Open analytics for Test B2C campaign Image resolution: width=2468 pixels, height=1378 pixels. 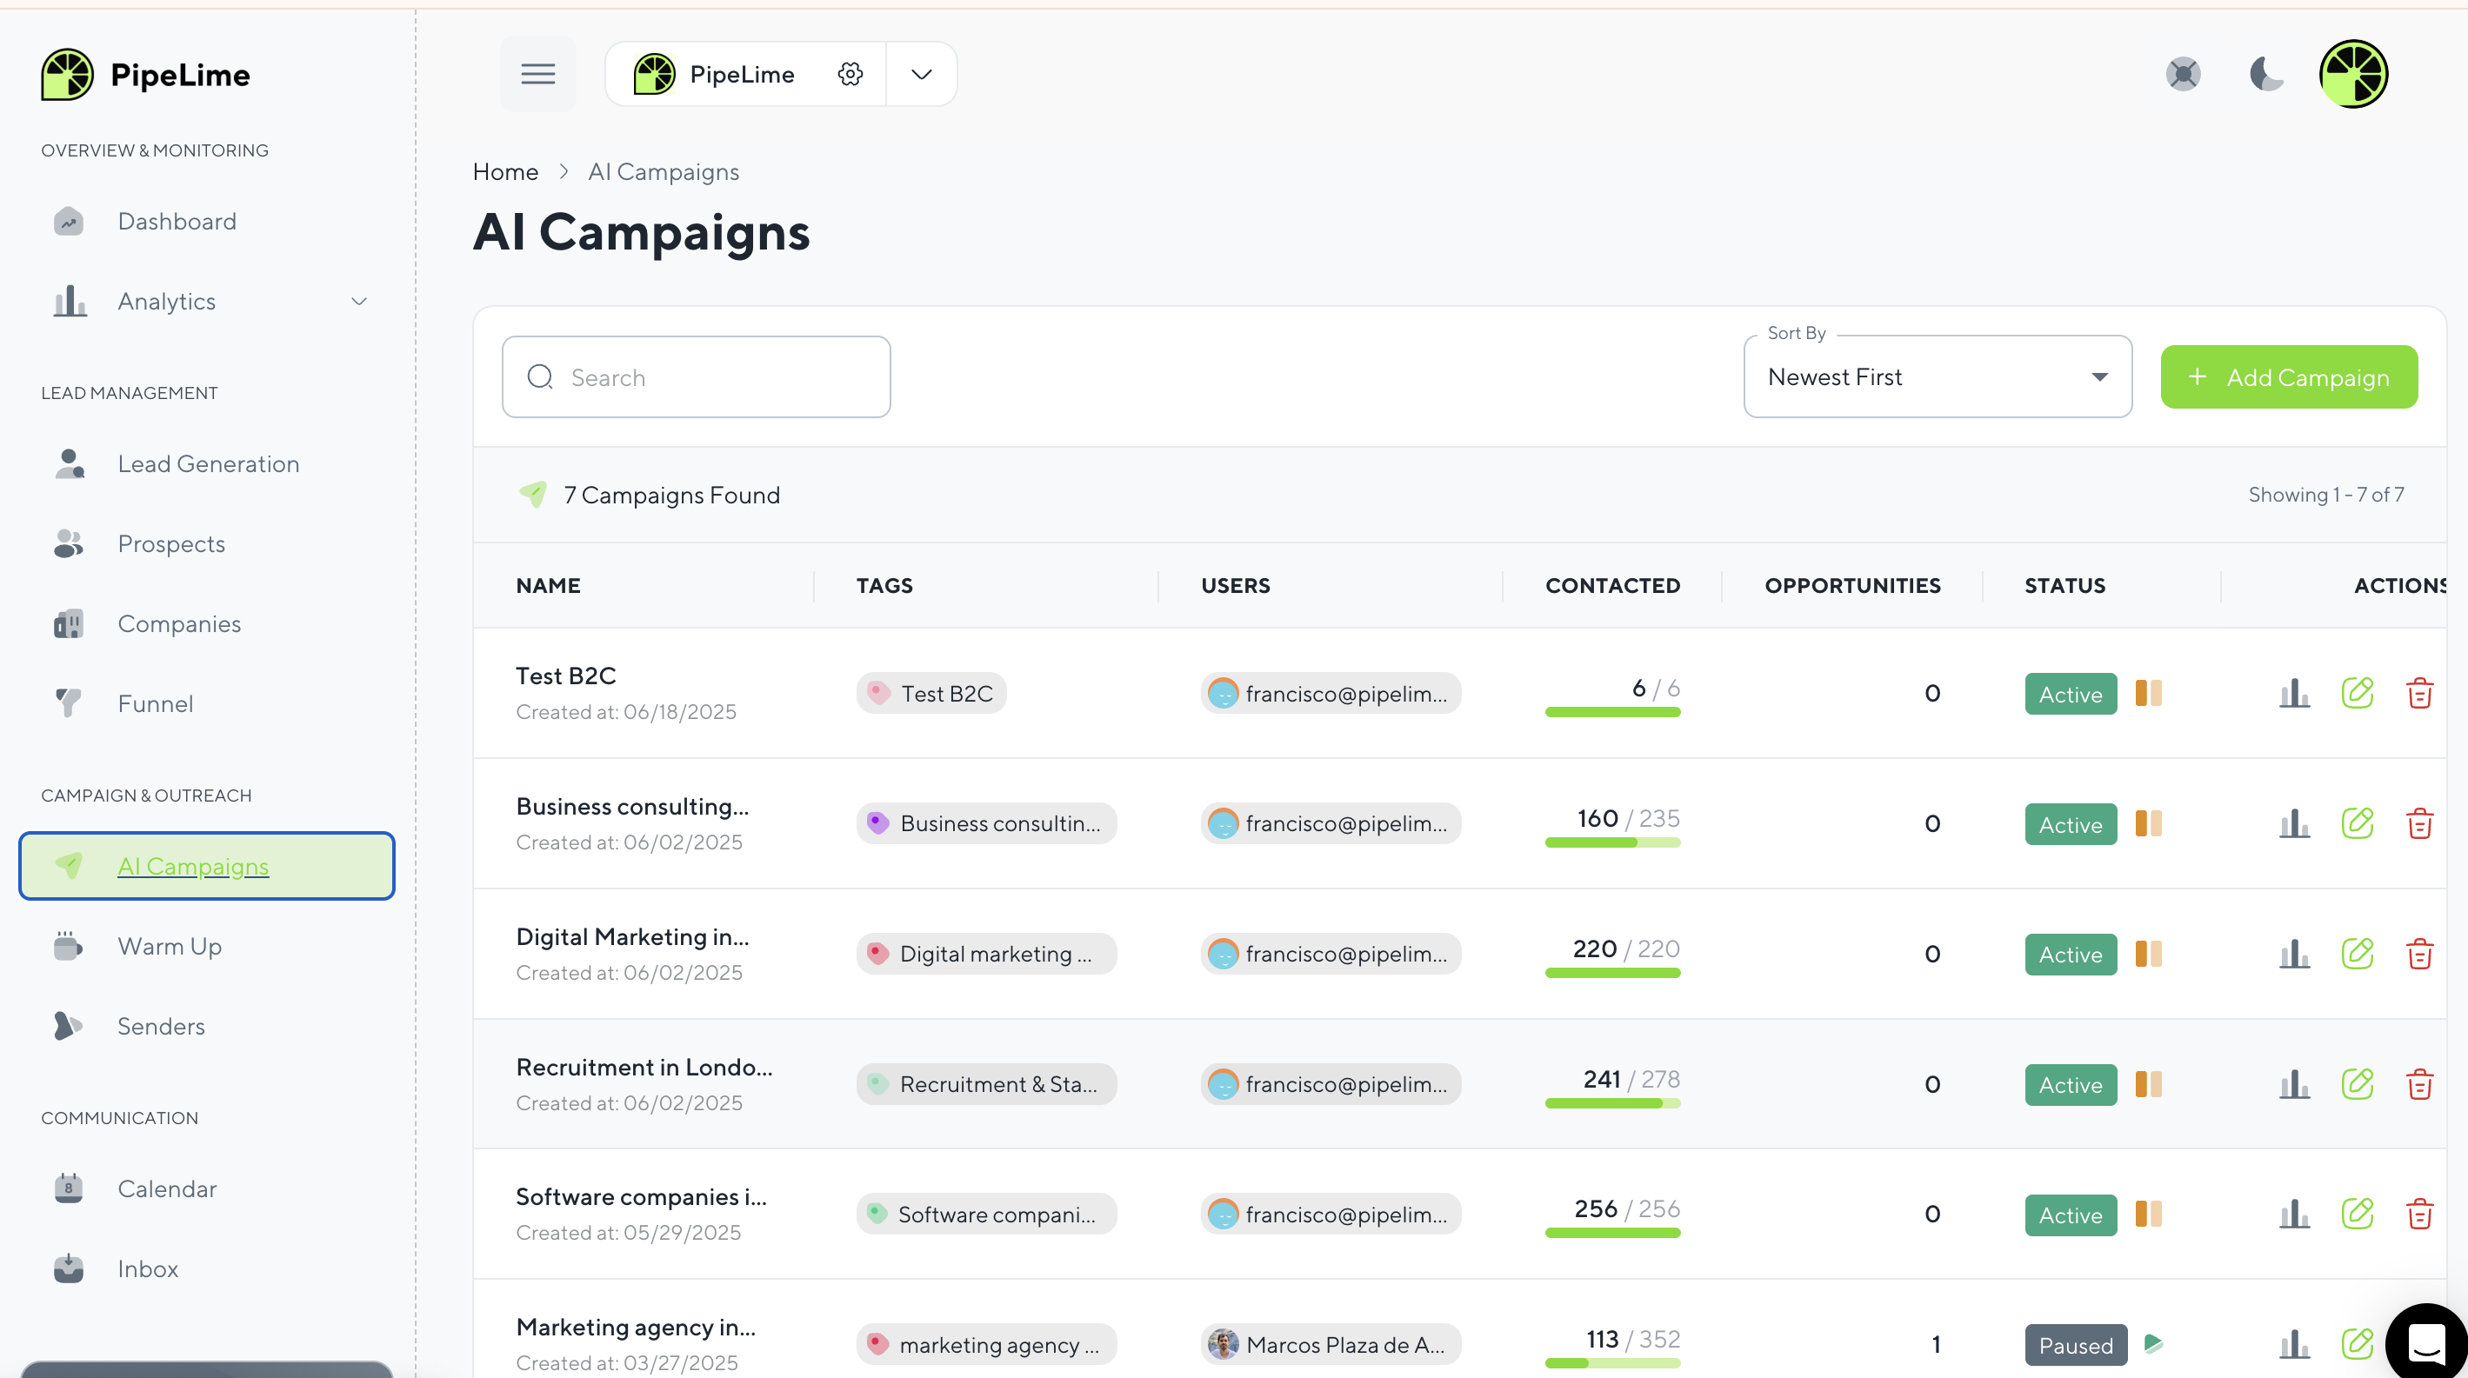point(2293,692)
